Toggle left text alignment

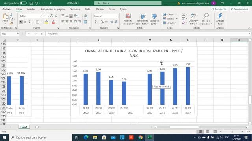coord(63,22)
